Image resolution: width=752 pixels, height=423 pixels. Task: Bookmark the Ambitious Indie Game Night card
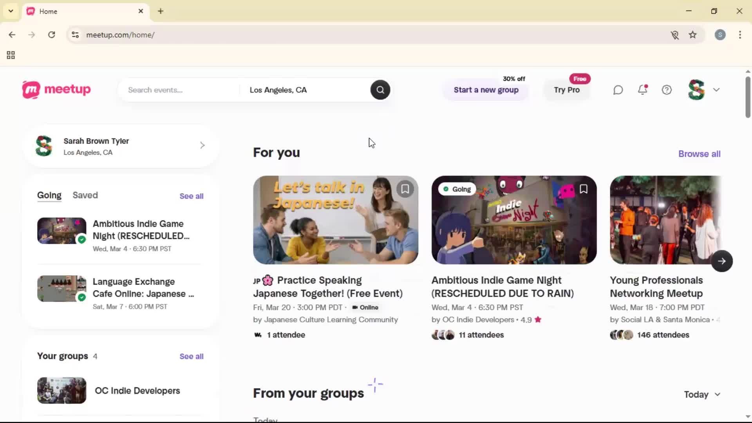(x=583, y=189)
